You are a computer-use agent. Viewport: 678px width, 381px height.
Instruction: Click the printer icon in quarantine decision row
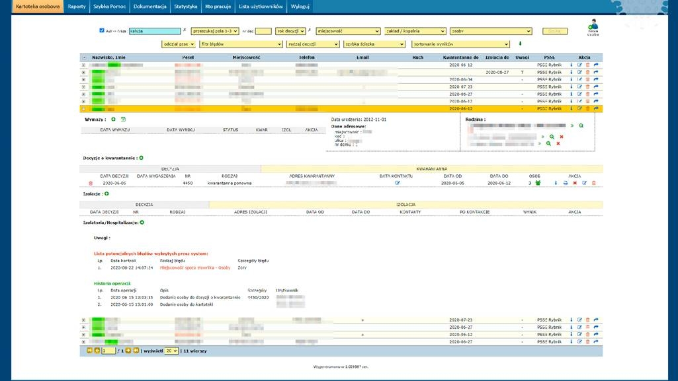coord(566,183)
